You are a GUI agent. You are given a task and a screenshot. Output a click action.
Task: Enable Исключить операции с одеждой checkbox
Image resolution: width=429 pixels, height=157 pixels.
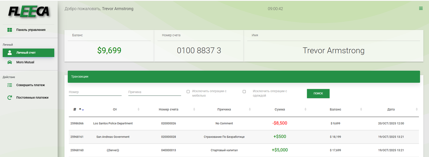click(x=244, y=92)
